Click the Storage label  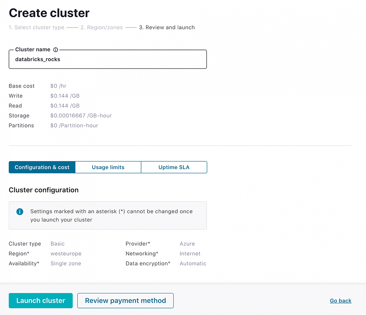tap(19, 116)
